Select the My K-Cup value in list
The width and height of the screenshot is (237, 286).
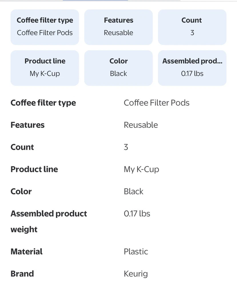point(141,169)
